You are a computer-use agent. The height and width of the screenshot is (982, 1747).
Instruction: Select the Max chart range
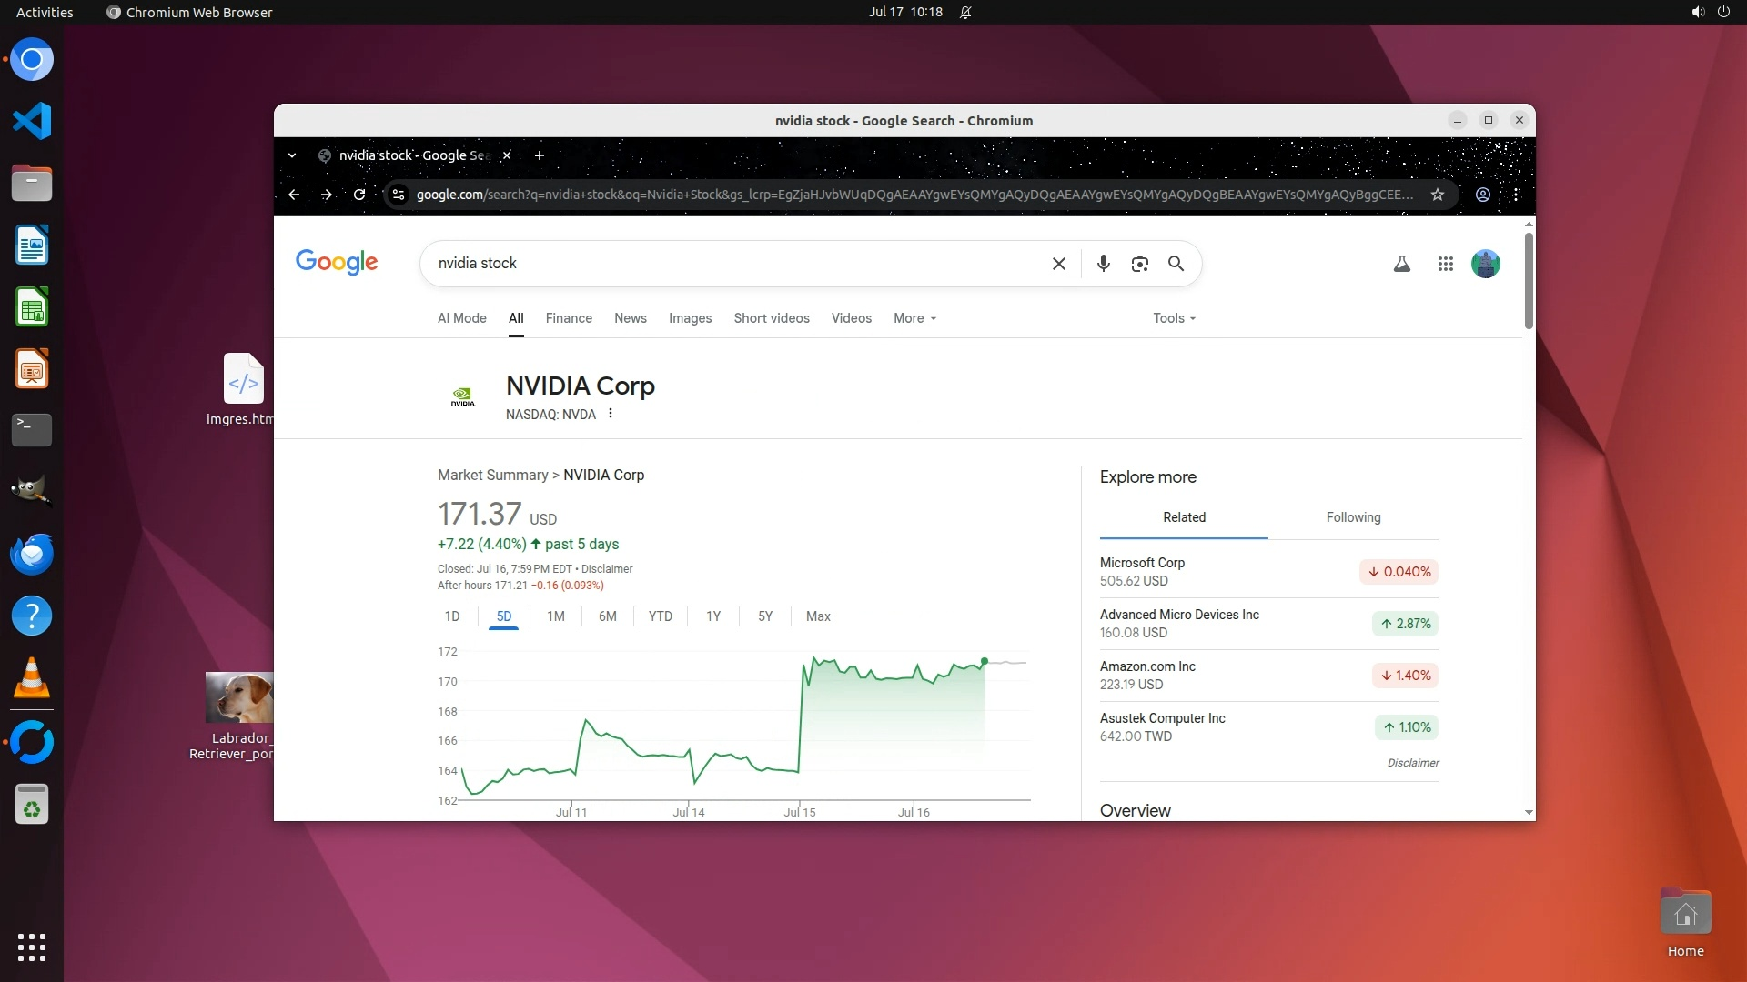click(x=817, y=616)
